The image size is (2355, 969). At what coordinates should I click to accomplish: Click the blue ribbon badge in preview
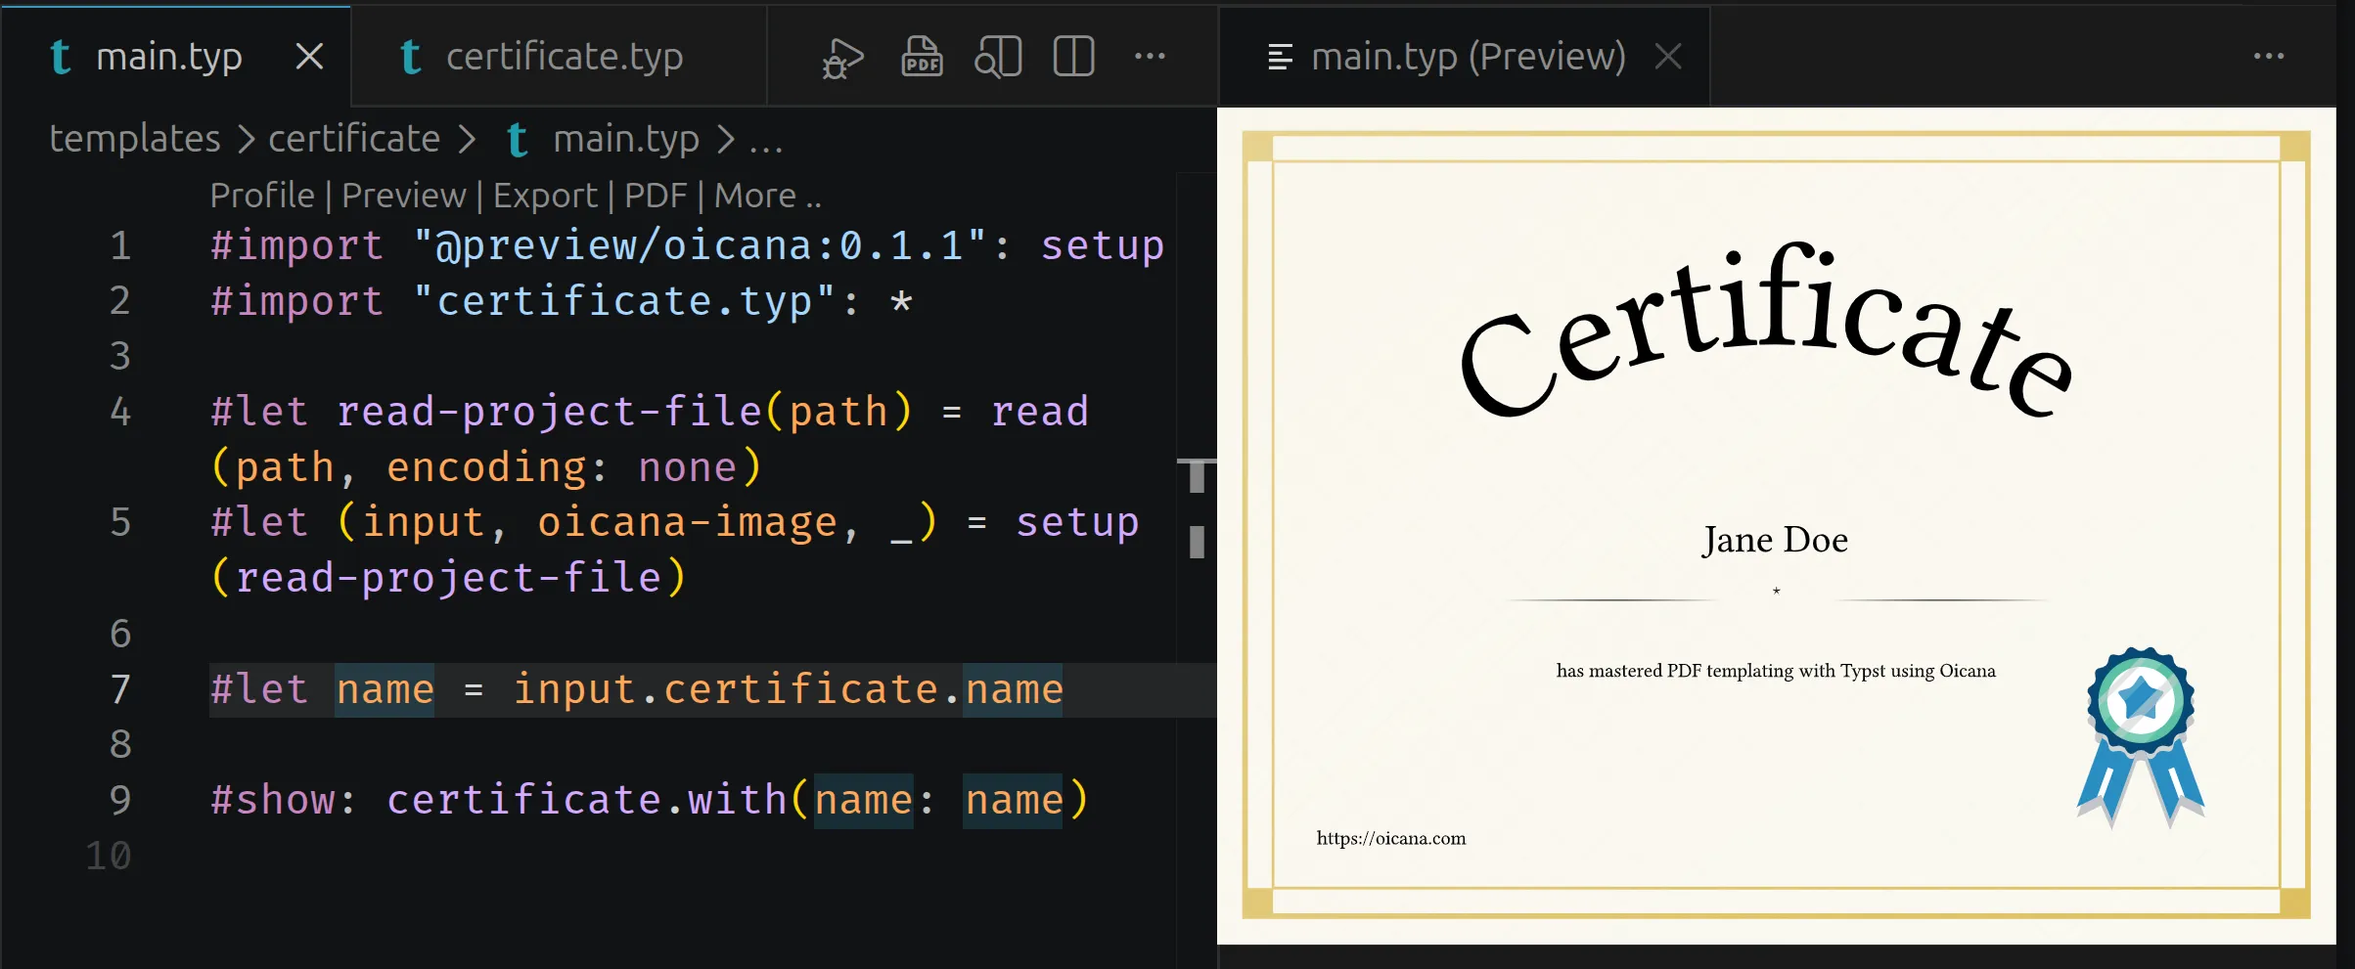pos(2141,736)
